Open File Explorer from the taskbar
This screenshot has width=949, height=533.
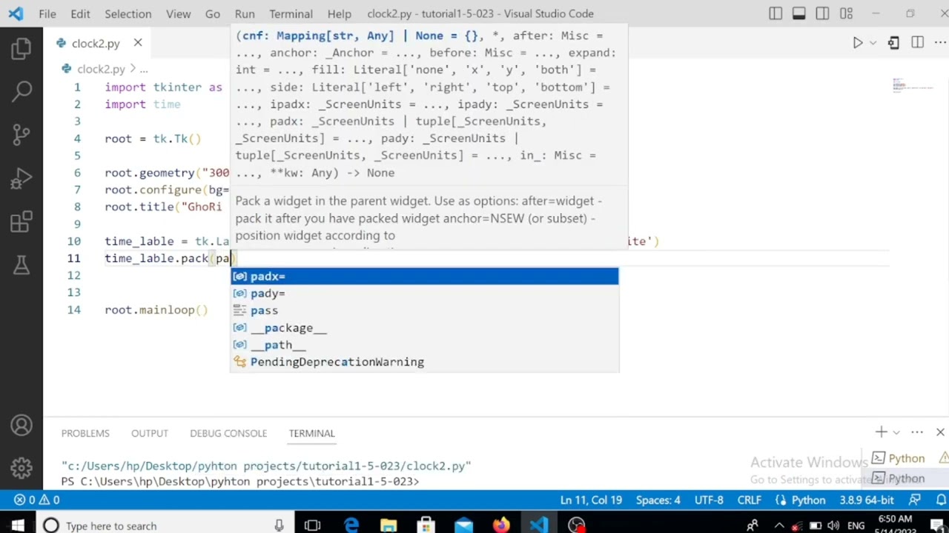coord(388,526)
